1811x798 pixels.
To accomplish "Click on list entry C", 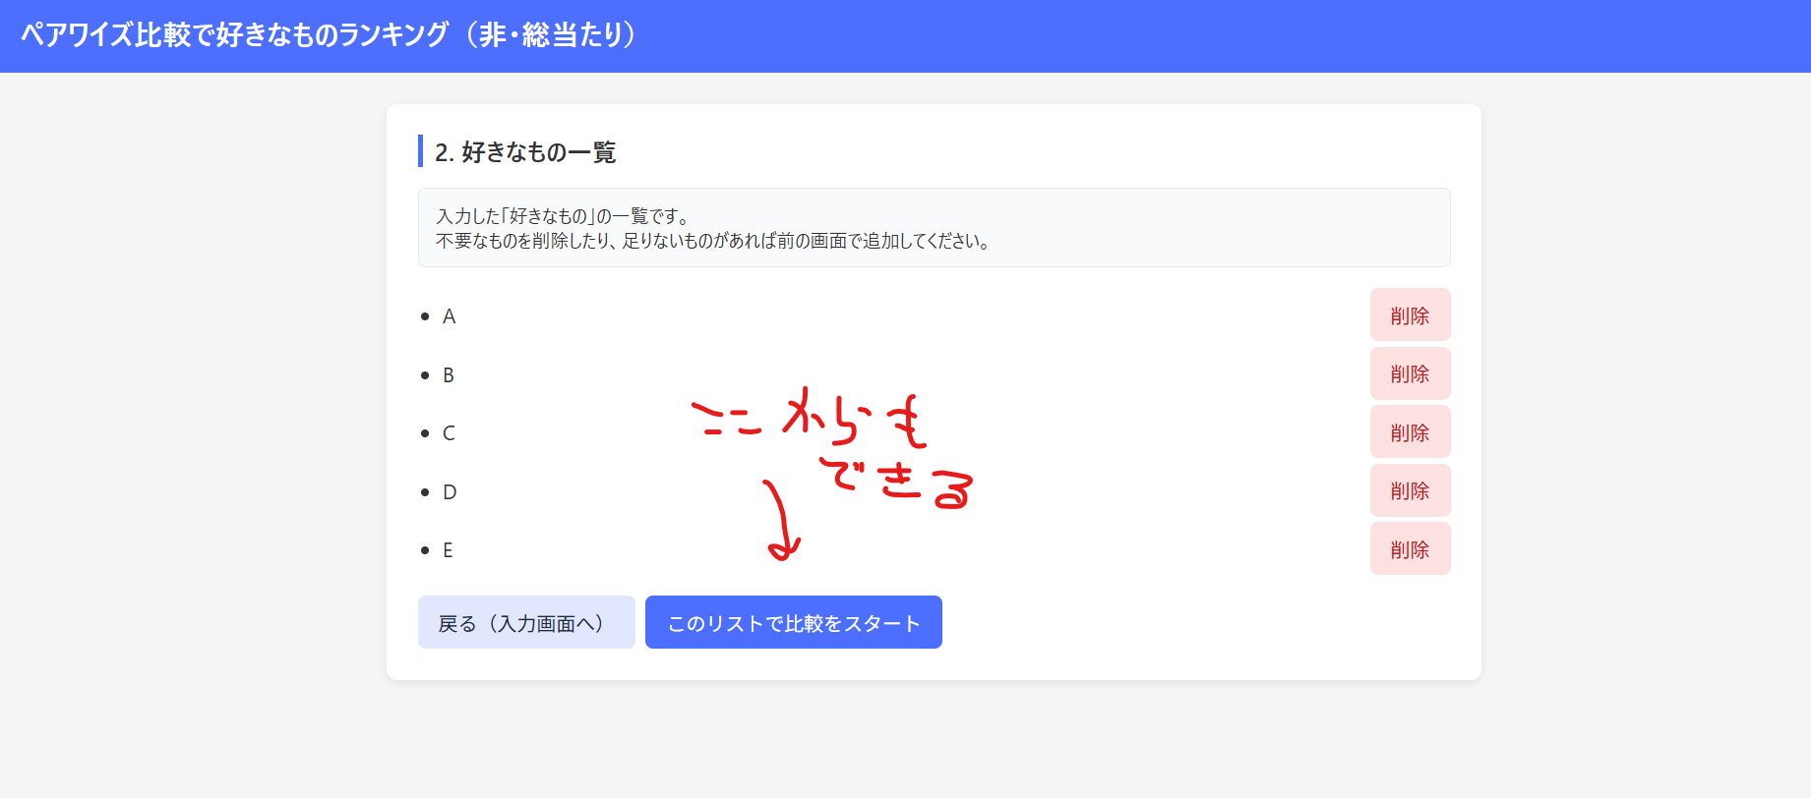I will point(449,433).
